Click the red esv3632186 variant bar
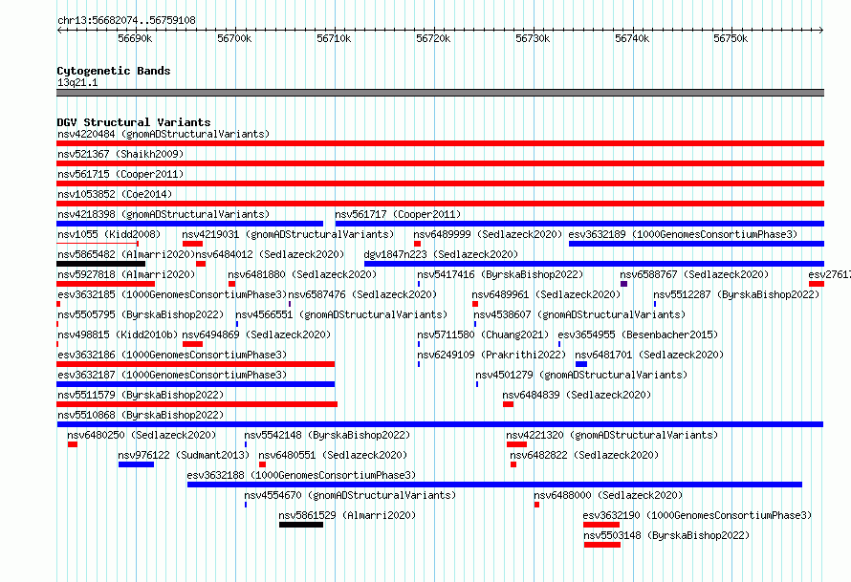This screenshot has height=582, width=851. pyautogui.click(x=195, y=364)
